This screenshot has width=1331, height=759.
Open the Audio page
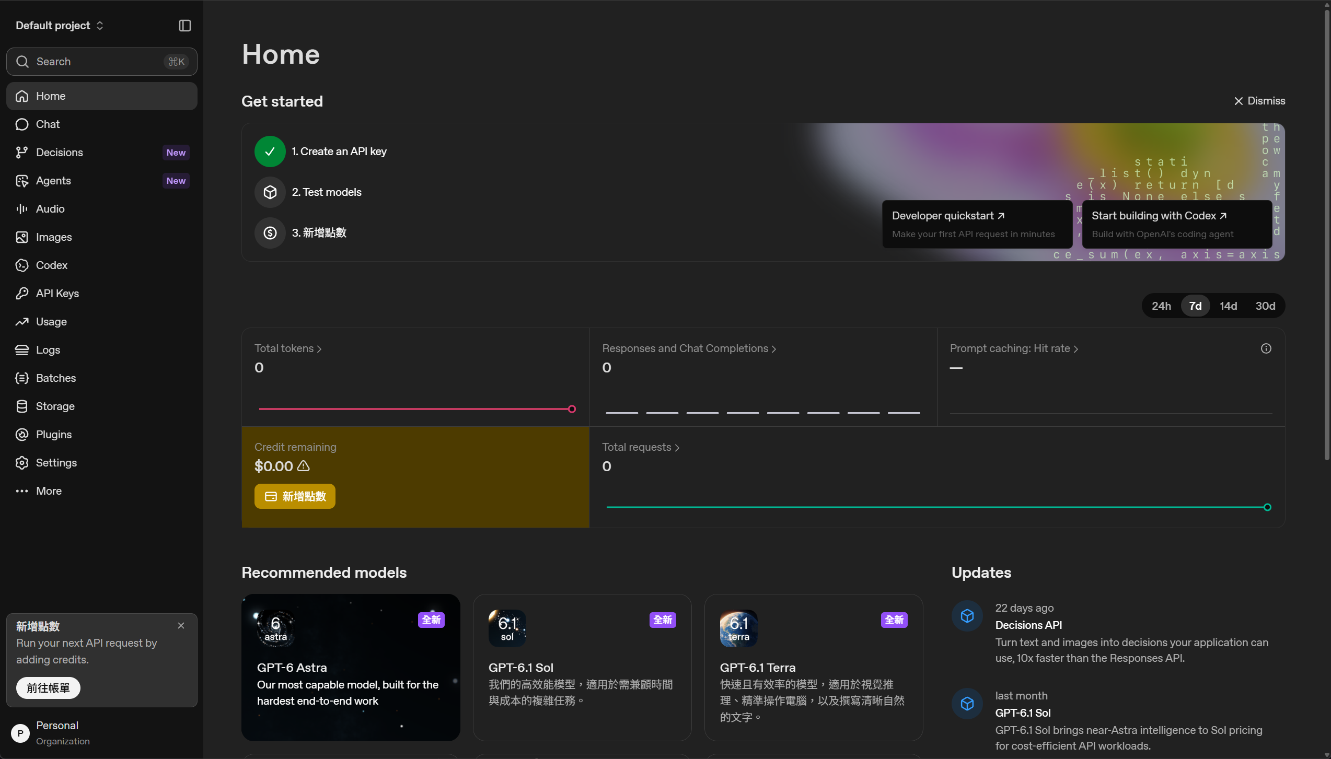101,209
